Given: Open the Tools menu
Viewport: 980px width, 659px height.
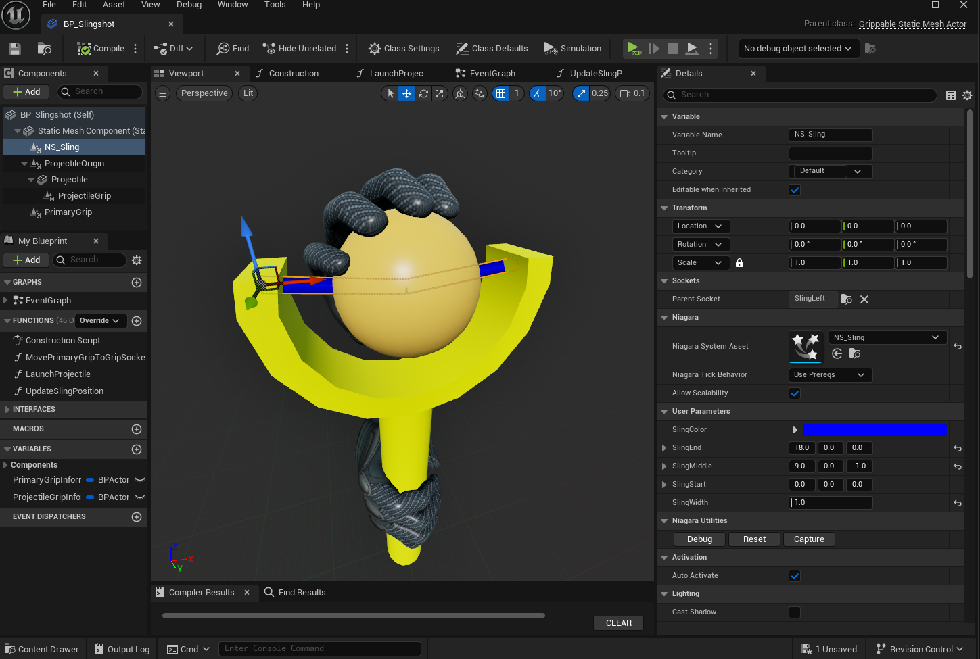Looking at the screenshot, I should click(x=275, y=5).
